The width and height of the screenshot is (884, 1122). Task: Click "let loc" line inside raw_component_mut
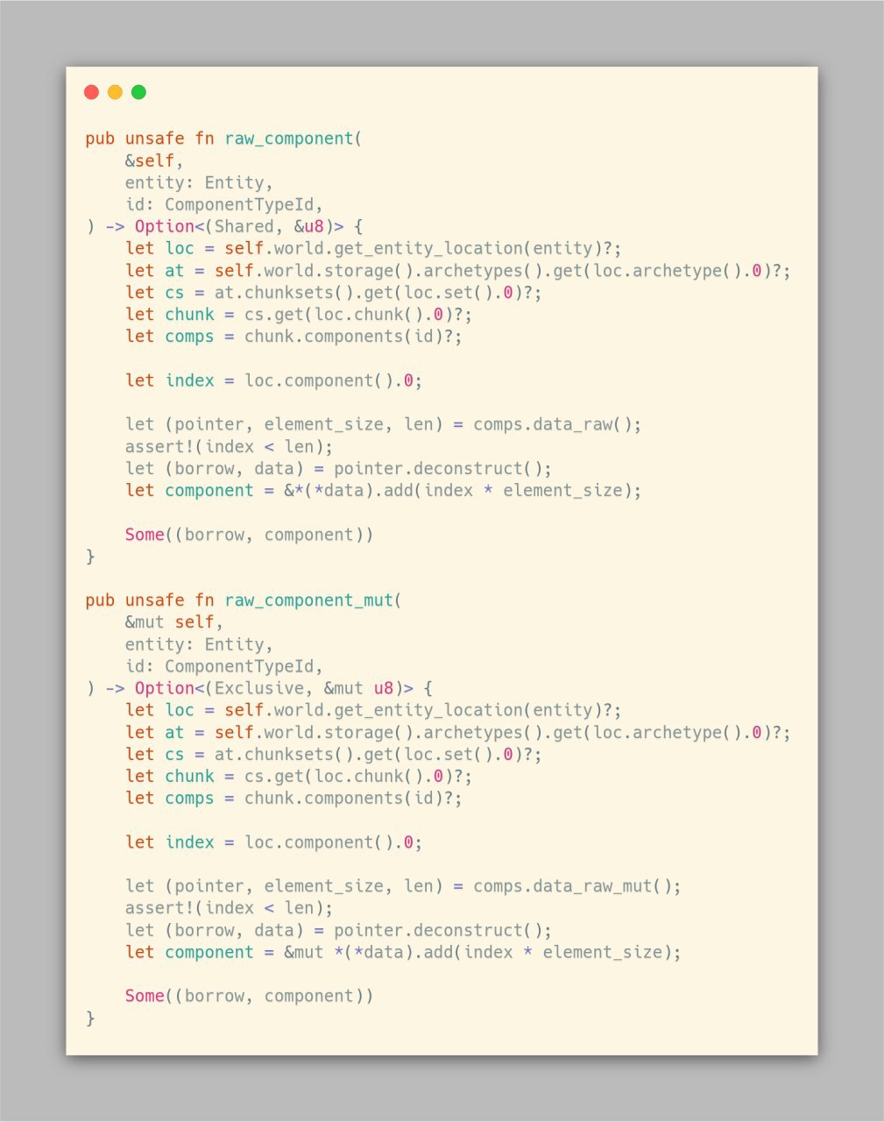(x=373, y=711)
